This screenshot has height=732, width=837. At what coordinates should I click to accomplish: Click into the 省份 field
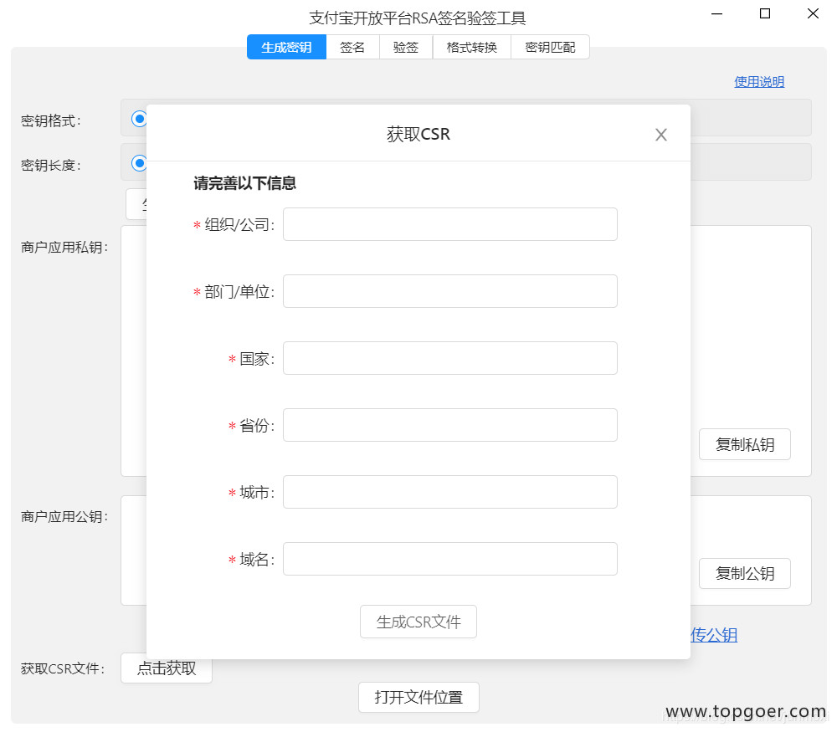[450, 425]
